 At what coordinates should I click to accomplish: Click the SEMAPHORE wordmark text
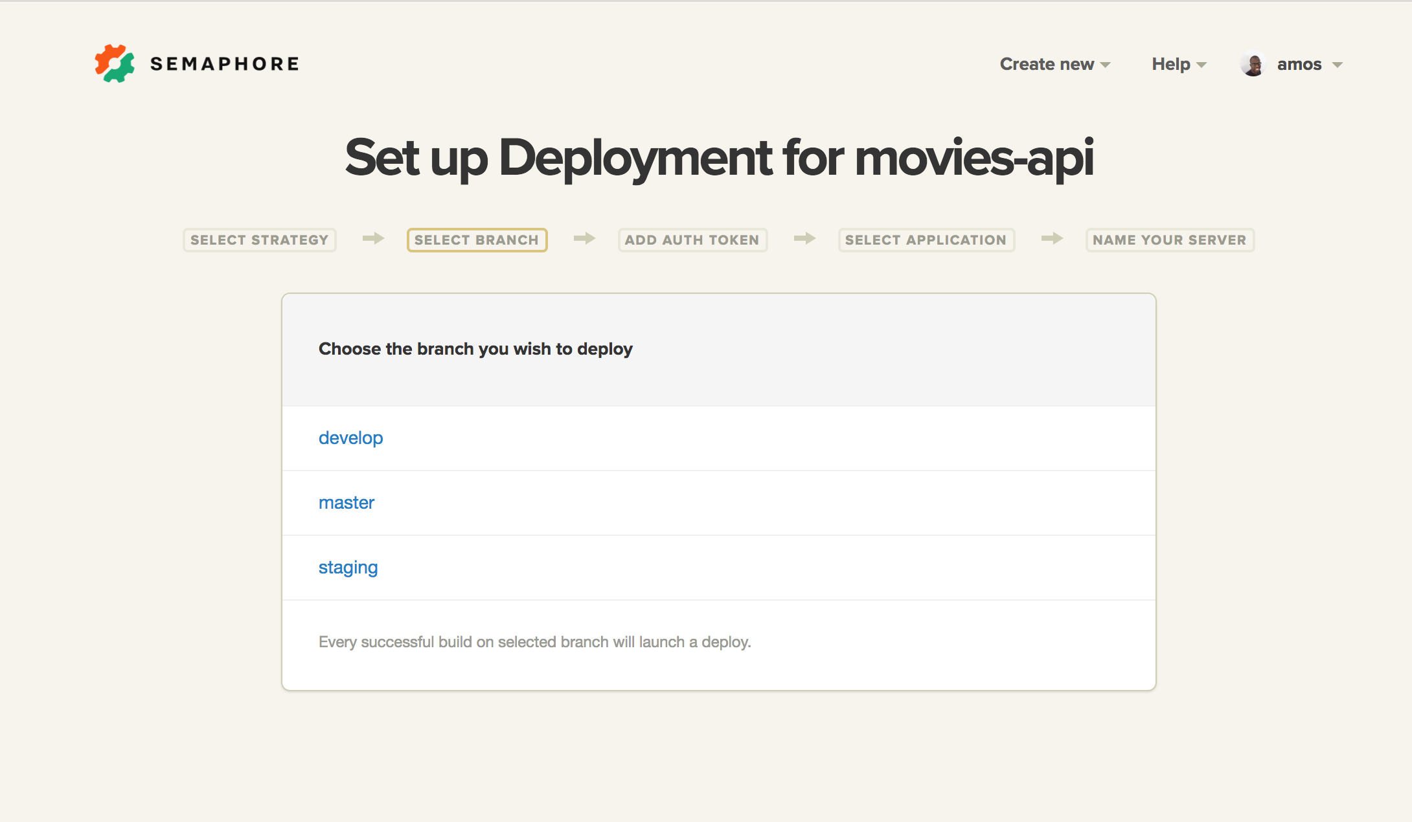(x=225, y=64)
